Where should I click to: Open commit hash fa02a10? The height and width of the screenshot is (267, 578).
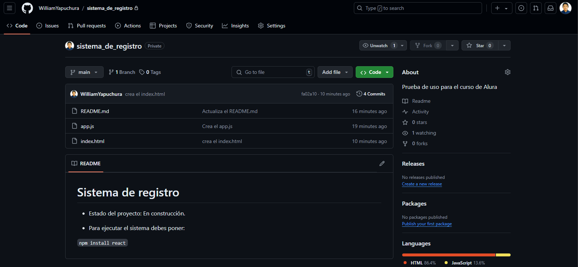pos(309,94)
